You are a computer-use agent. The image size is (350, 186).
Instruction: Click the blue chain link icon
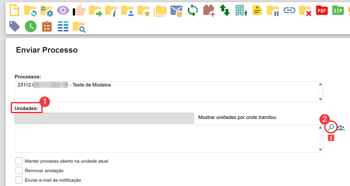click(289, 10)
